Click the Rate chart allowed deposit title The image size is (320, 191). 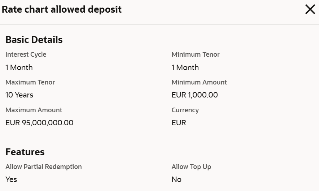pyautogui.click(x=62, y=10)
